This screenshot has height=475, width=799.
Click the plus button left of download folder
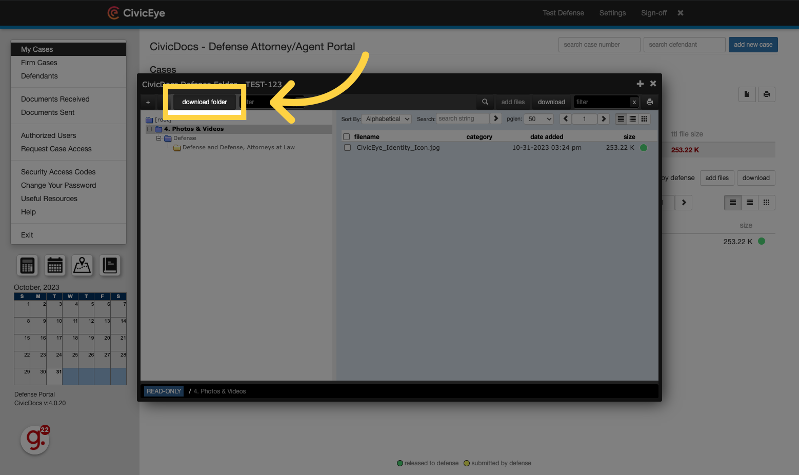pos(148,102)
